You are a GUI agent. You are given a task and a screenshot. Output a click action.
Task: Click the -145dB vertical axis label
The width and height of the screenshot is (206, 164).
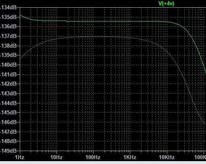[8, 112]
